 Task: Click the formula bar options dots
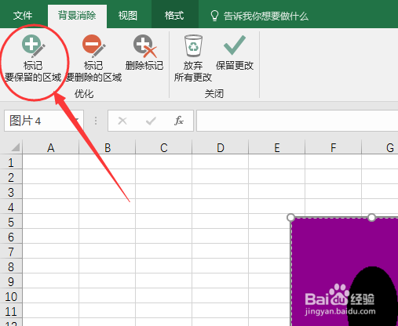pyautogui.click(x=96, y=121)
